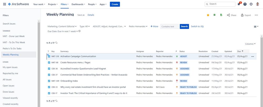Click the blue Search button
The image size is (263, 107).
click(184, 26)
